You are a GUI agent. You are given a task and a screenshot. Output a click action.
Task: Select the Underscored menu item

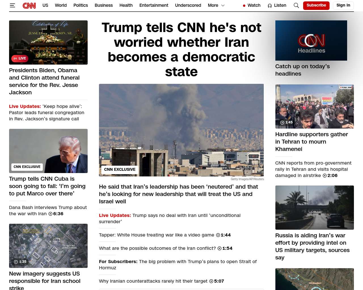tap(188, 5)
